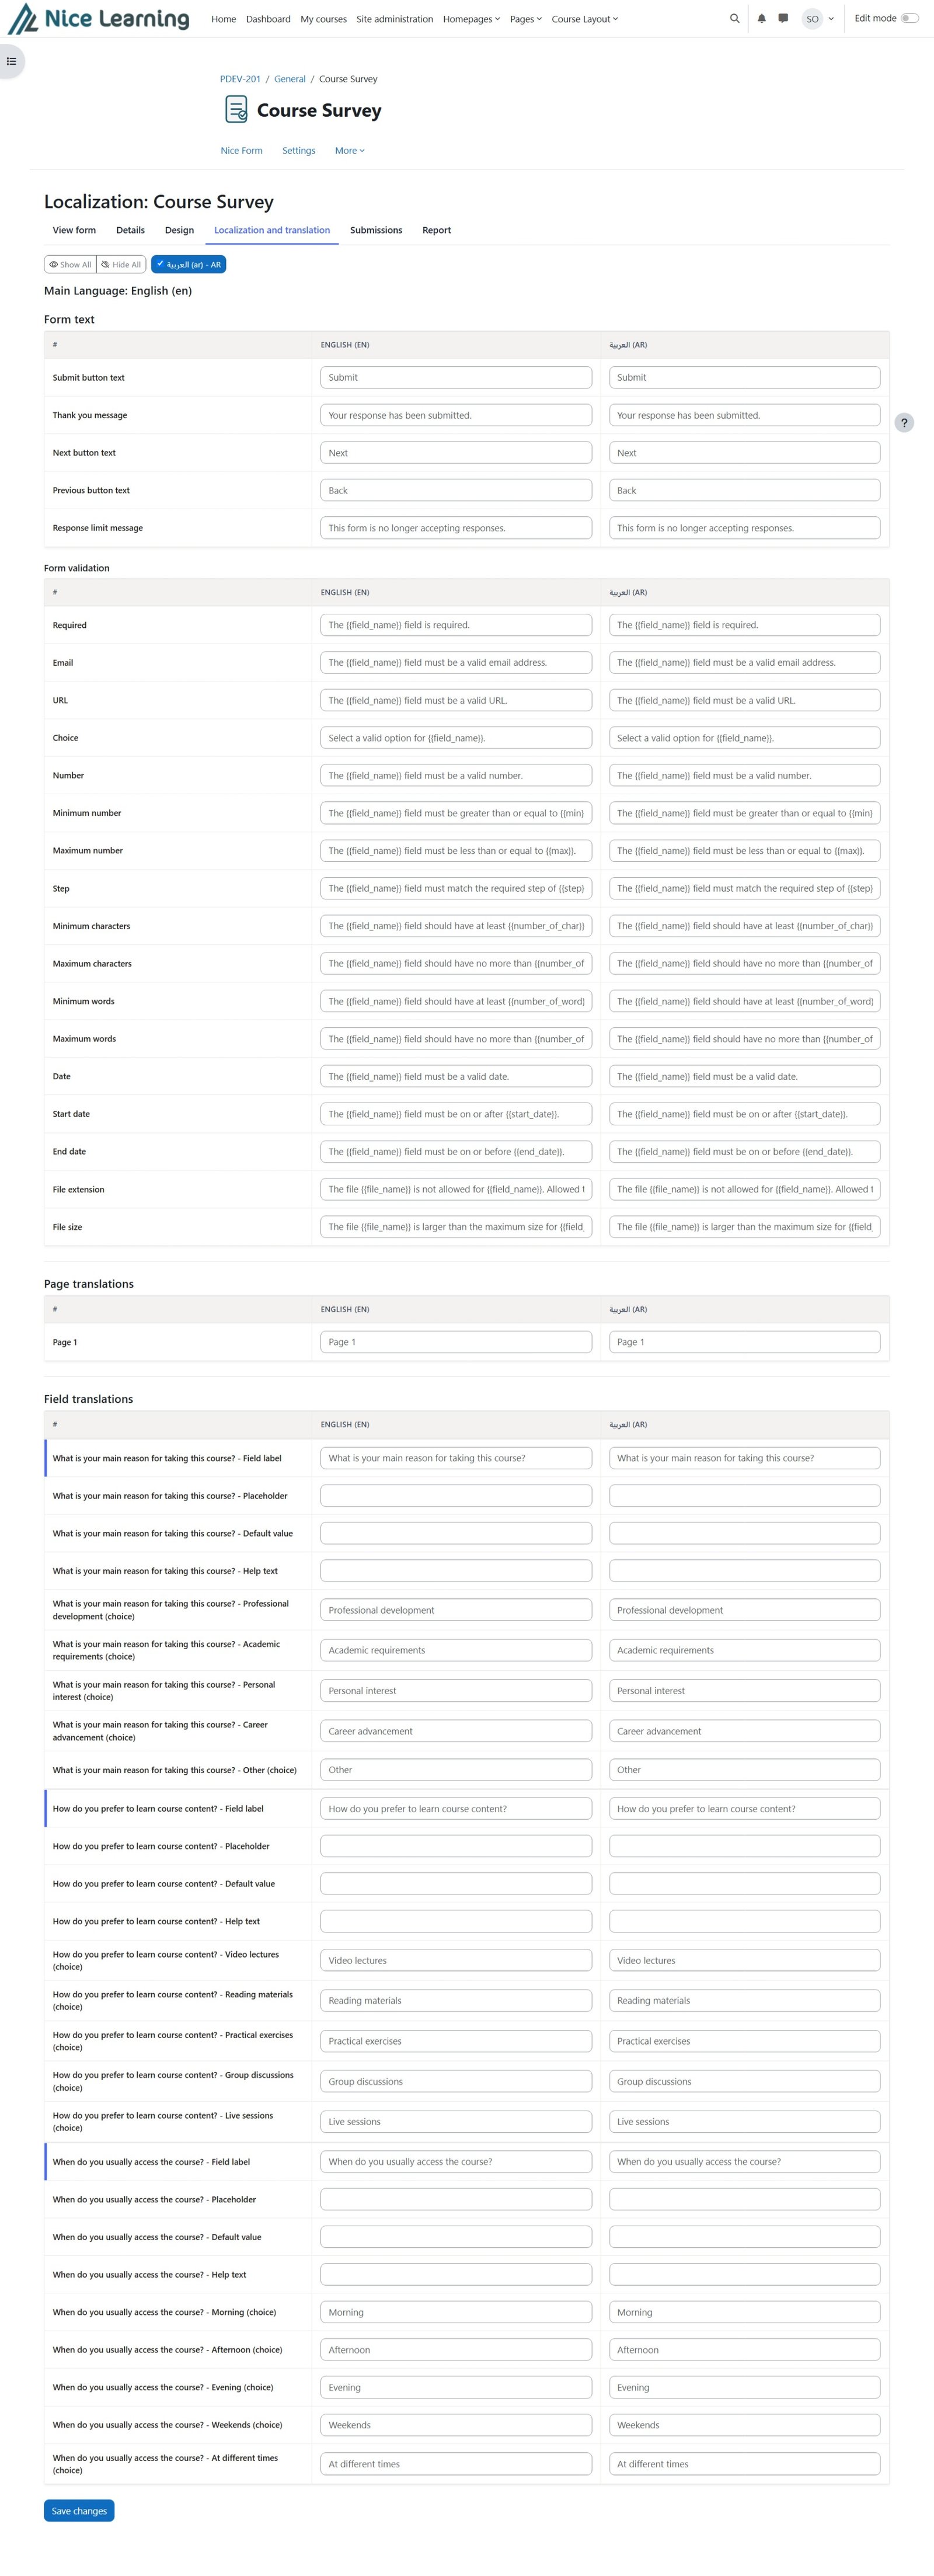Edit Arabic Thank you message field
Viewport: 934px width, 2576px height.
pyautogui.click(x=744, y=415)
